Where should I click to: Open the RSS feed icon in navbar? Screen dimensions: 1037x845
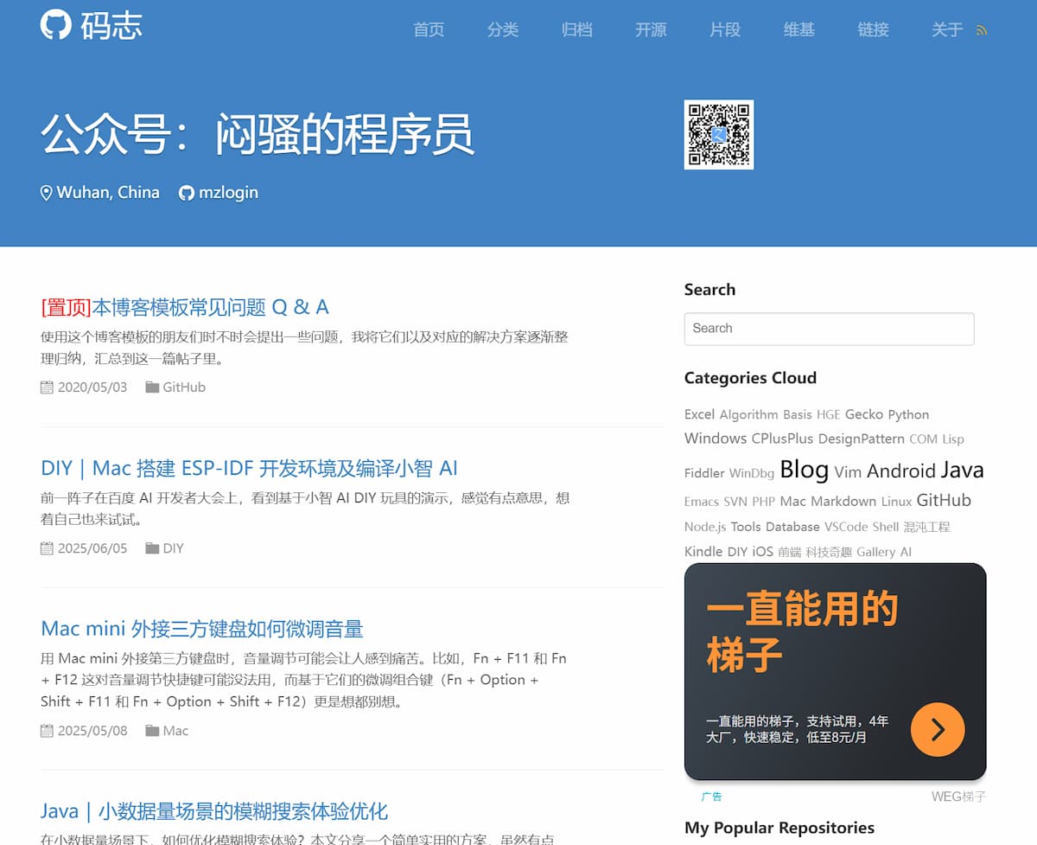(x=982, y=29)
